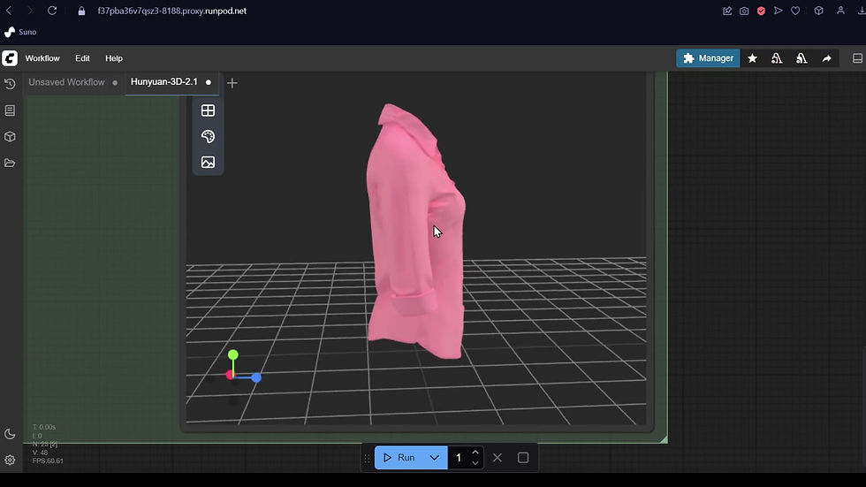Click the ComfyUI logo icon
The width and height of the screenshot is (866, 487).
click(x=10, y=58)
